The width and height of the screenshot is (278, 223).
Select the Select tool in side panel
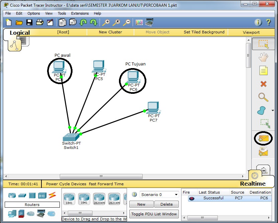pos(263,44)
